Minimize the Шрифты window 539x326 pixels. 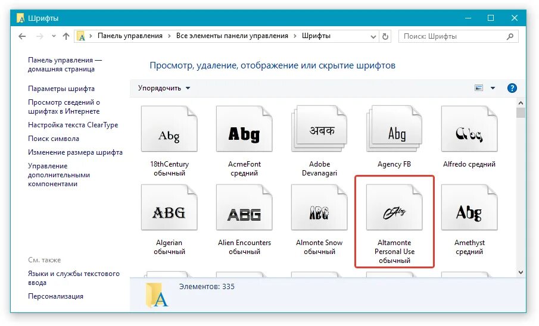(x=468, y=18)
